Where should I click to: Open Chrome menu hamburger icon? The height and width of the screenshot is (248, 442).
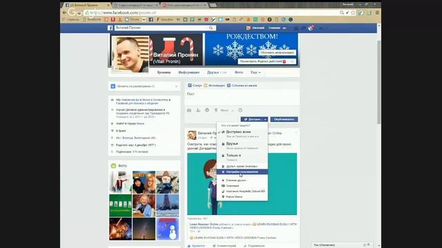pyautogui.click(x=377, y=12)
